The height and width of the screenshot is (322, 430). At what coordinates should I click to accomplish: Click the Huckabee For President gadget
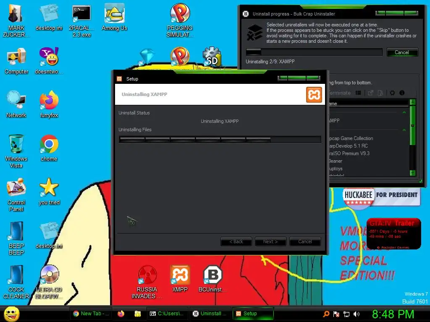[381, 197]
